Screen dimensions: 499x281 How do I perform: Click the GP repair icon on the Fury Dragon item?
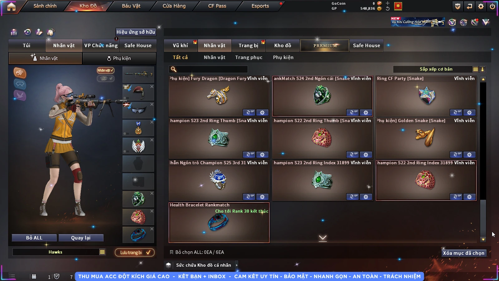[249, 112]
